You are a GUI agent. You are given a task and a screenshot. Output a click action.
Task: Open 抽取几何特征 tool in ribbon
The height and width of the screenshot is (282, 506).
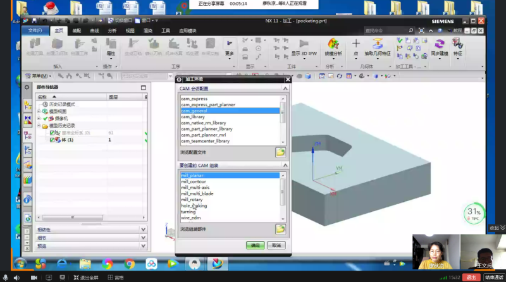tap(378, 47)
